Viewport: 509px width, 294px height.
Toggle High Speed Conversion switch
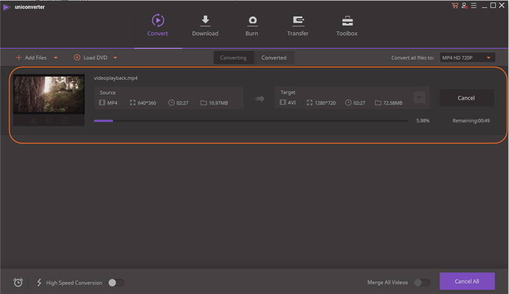(116, 283)
